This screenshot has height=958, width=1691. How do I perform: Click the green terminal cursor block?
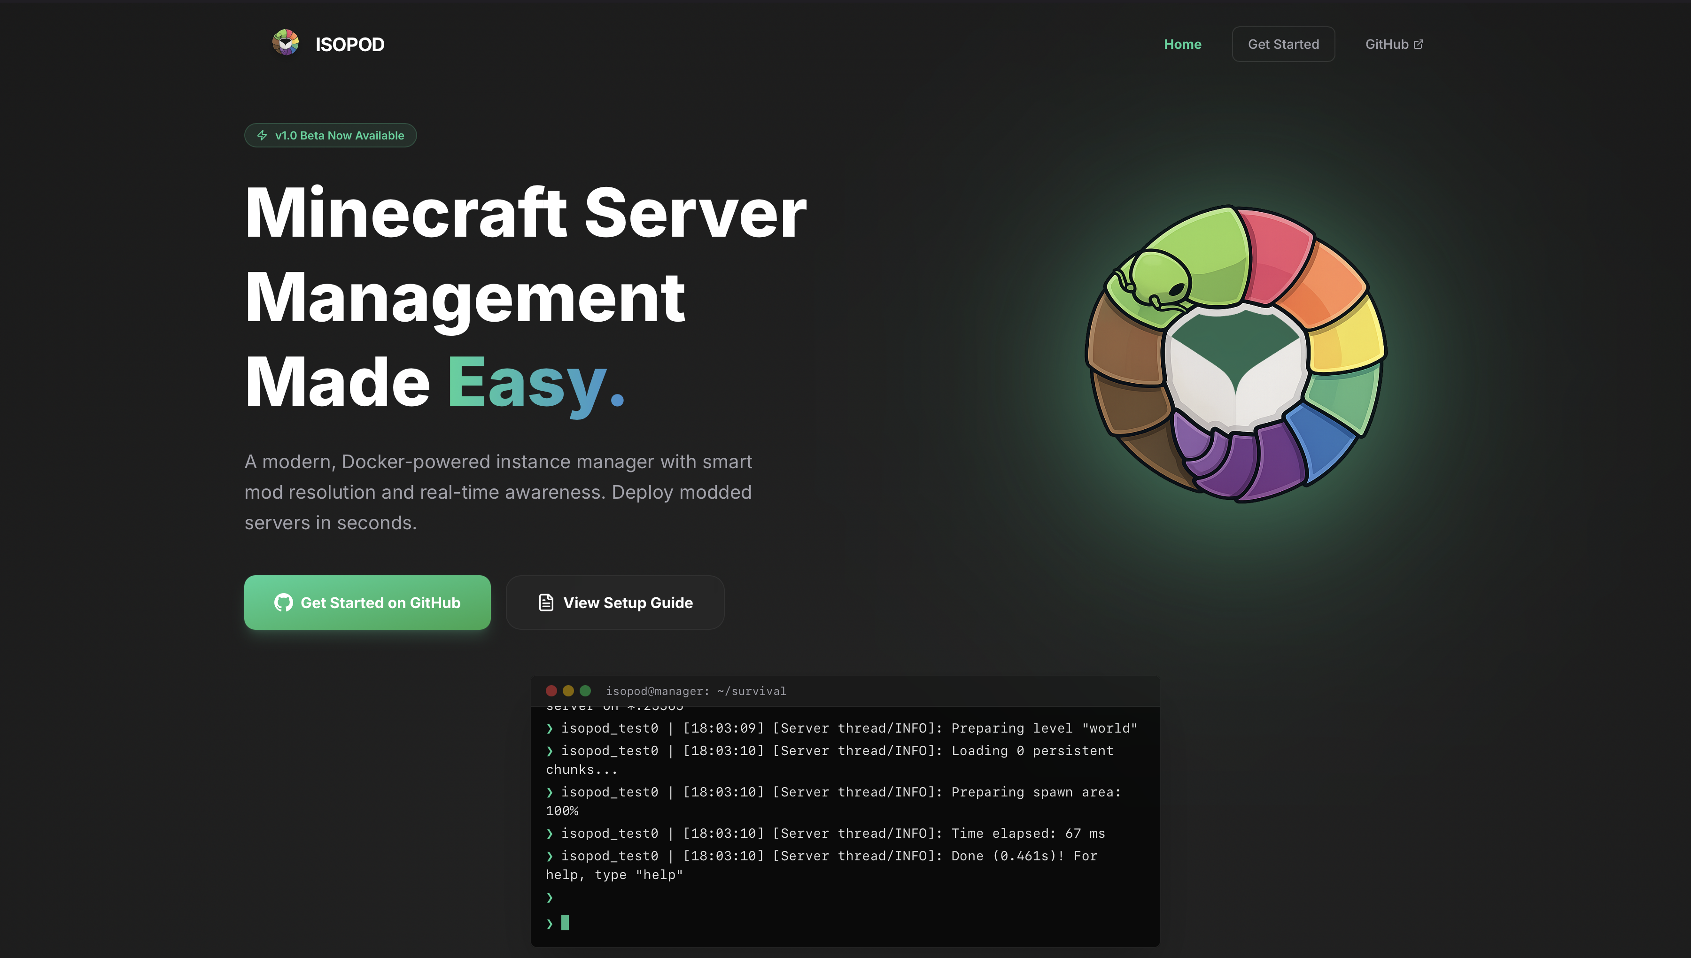tap(565, 922)
